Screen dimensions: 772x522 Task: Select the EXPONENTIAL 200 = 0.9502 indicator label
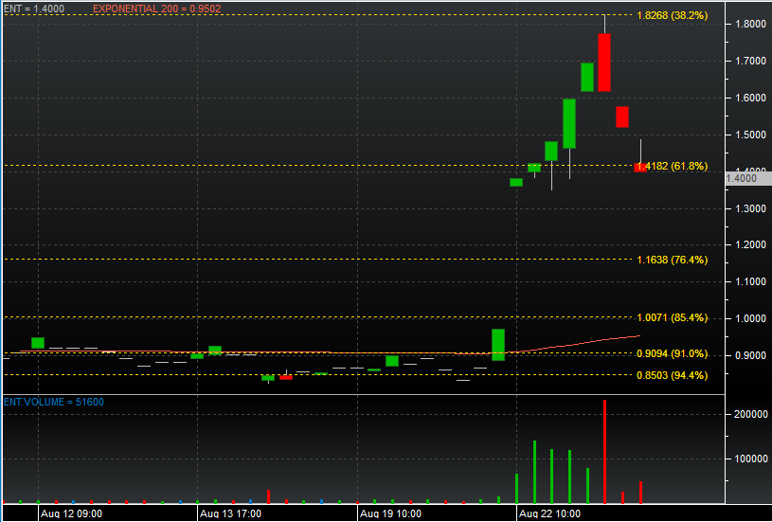coord(156,9)
